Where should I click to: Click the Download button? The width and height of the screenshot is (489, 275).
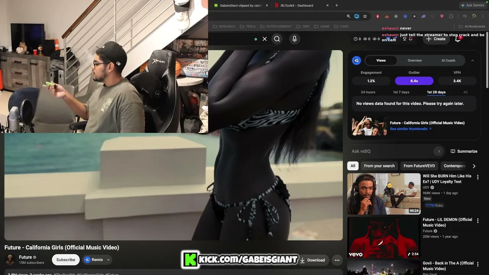[313, 260]
